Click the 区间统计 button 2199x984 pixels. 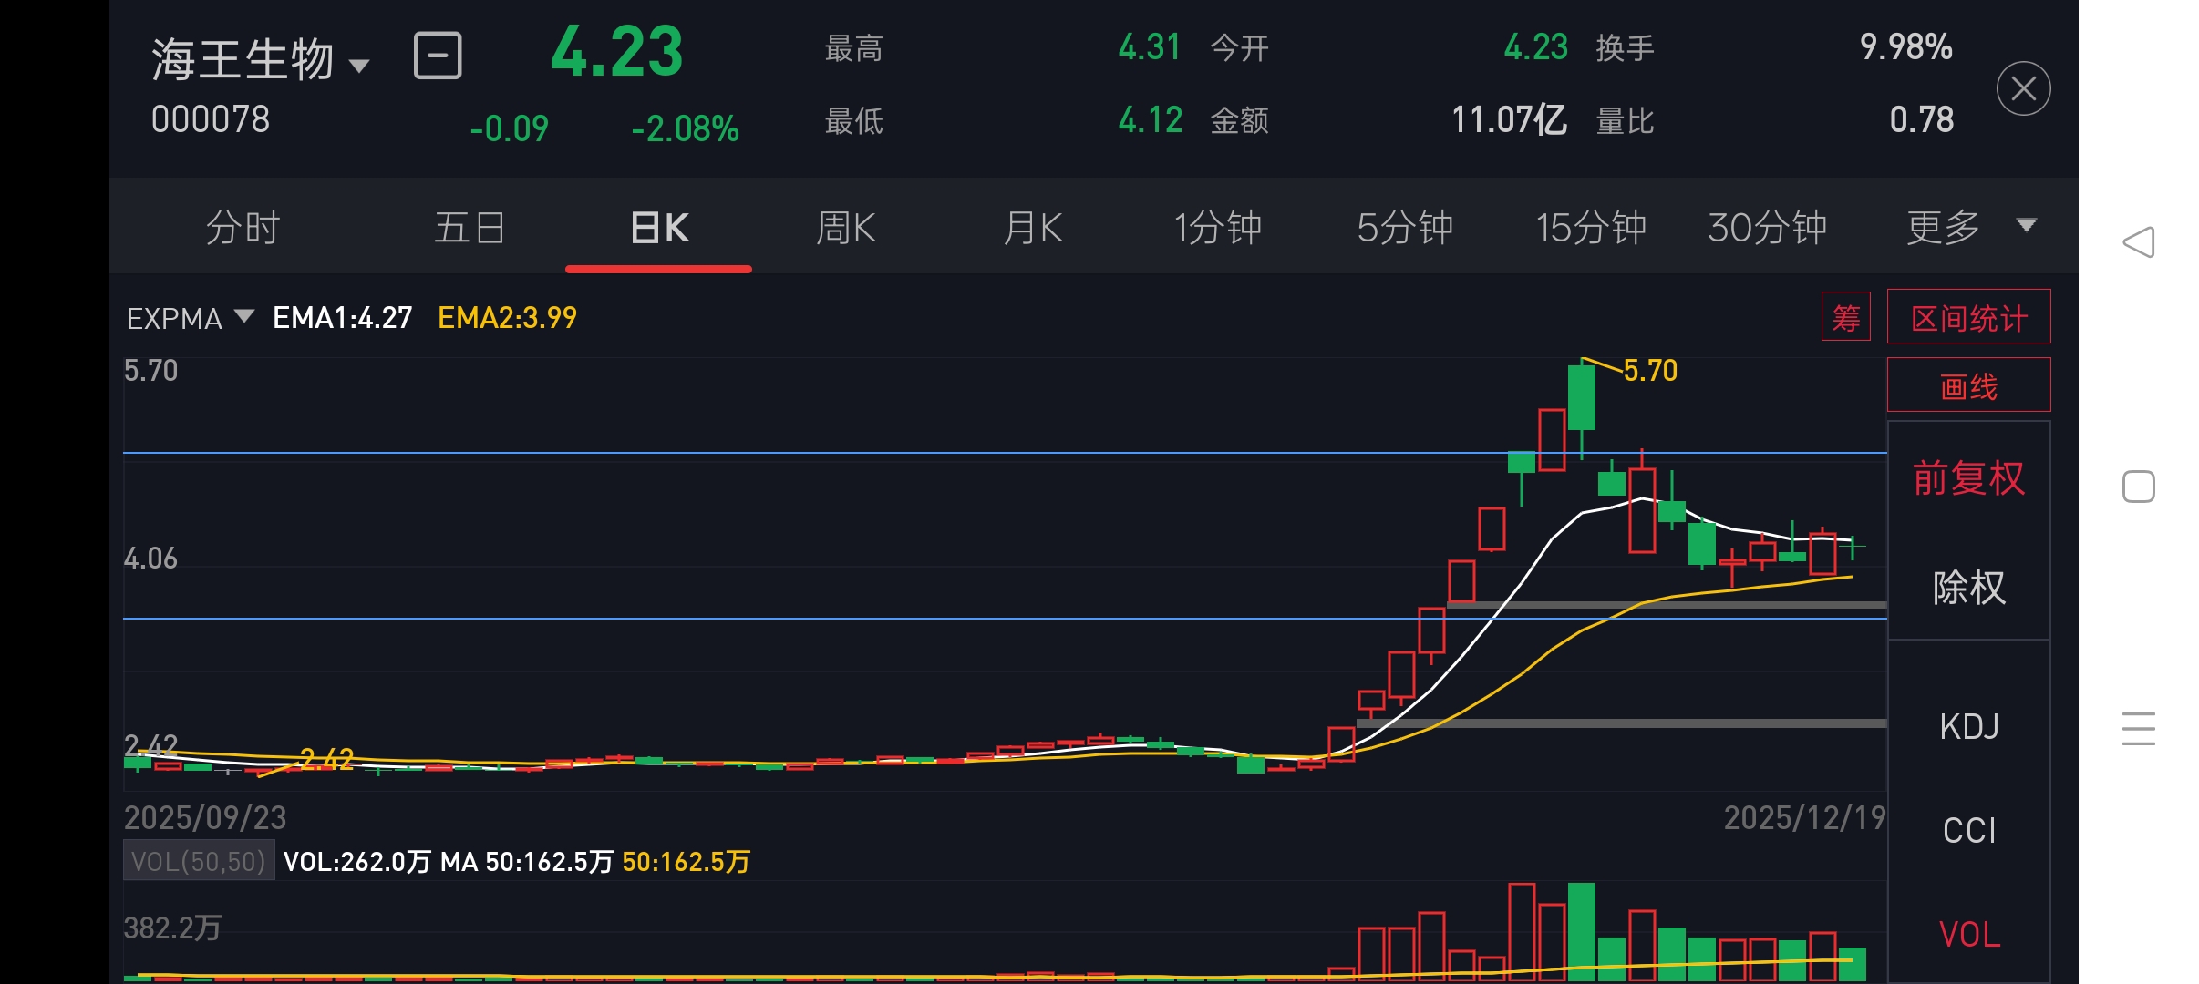[1968, 318]
